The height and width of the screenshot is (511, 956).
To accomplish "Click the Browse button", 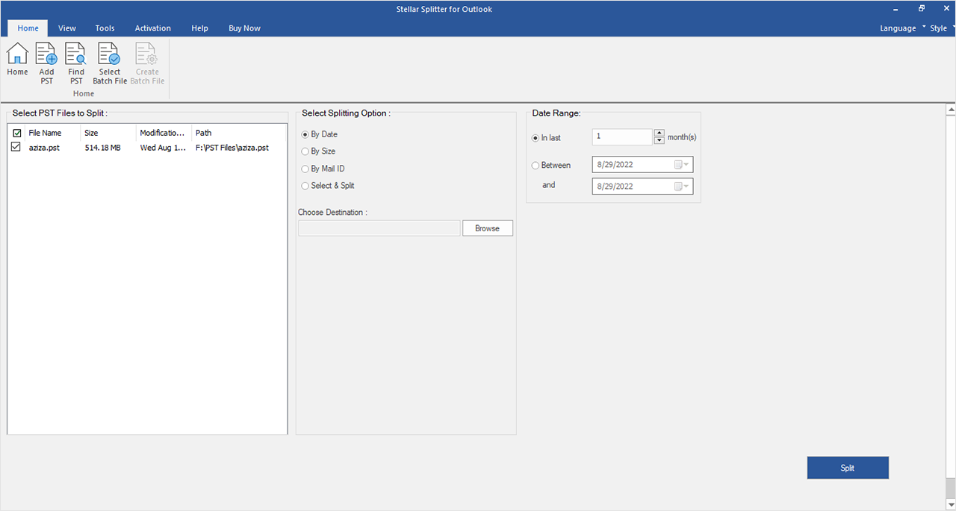I will point(488,228).
